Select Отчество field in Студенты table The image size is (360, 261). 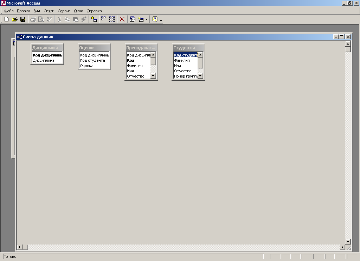[x=186, y=71]
